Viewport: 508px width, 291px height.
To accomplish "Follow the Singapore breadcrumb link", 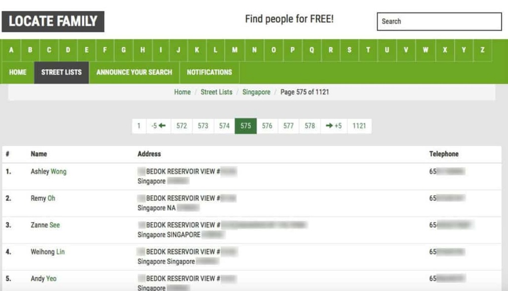I will tap(256, 92).
